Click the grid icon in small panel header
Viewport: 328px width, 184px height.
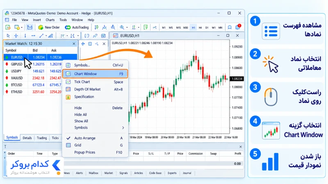point(90,44)
